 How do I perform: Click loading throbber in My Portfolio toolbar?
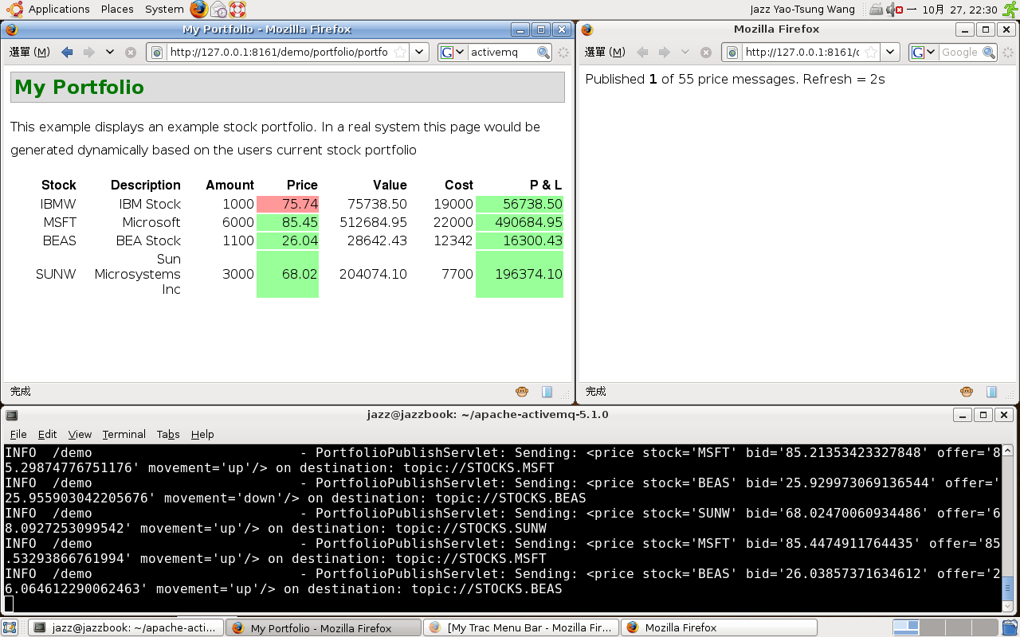(x=563, y=53)
